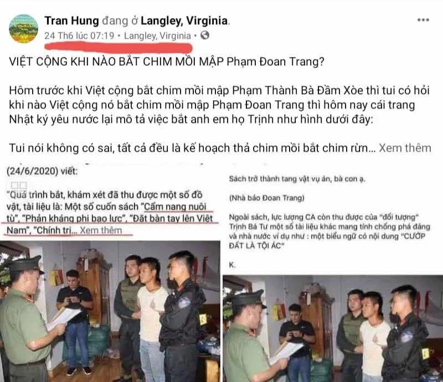Expand post text with Xem thêm
The height and width of the screenshot is (382, 443).
(405, 148)
